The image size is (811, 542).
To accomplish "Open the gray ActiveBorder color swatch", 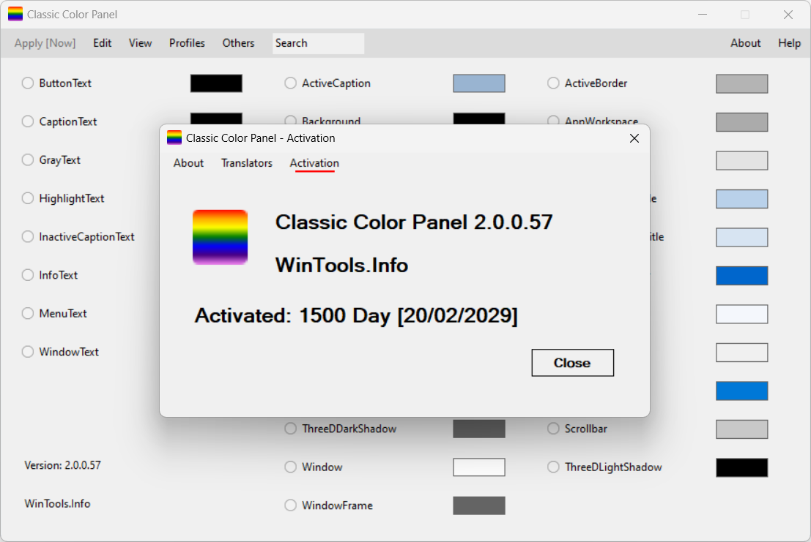I will (x=741, y=83).
